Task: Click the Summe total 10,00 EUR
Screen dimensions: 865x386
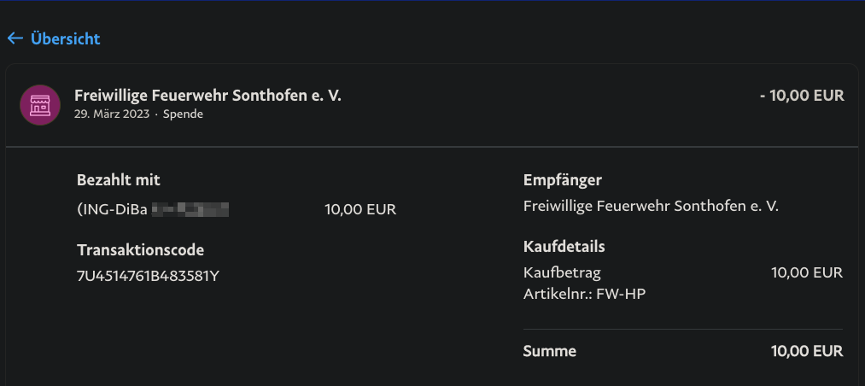Action: tap(806, 351)
